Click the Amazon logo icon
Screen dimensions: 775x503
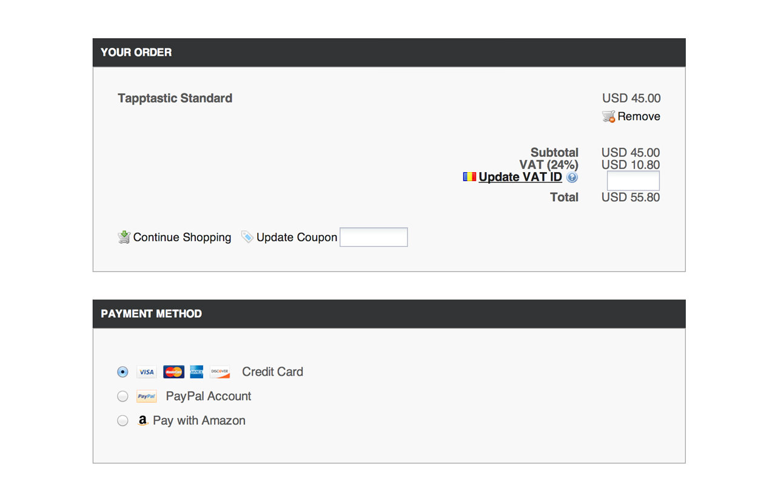click(143, 421)
